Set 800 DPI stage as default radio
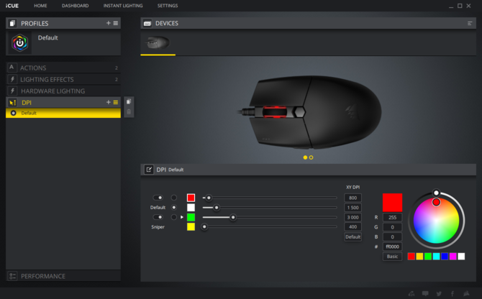 (x=173, y=198)
